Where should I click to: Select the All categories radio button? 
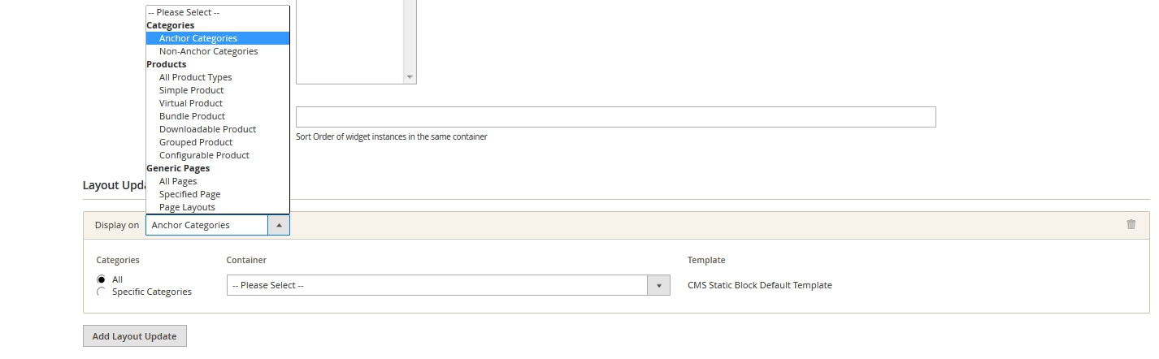pos(101,279)
